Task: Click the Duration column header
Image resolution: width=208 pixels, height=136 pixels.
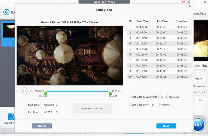Action: 182,21
